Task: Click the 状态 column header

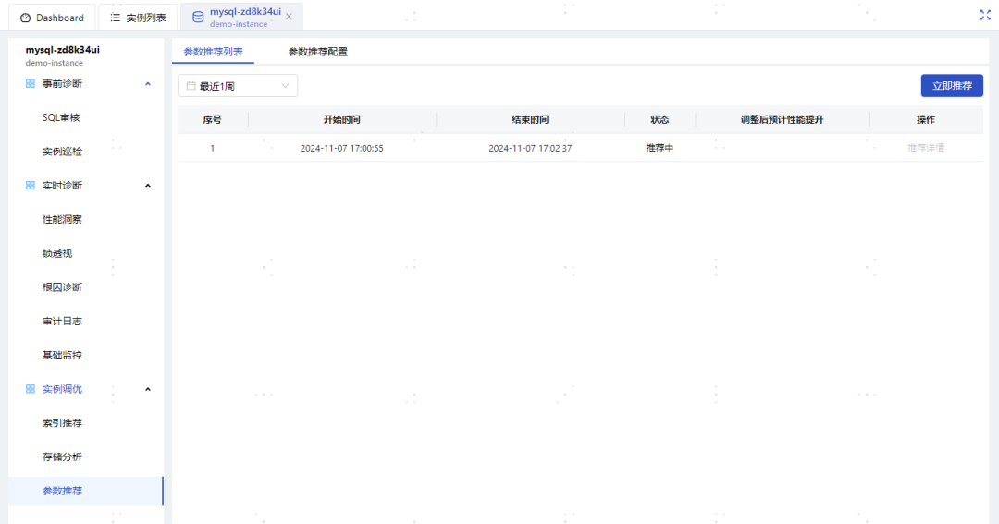Action: 660,120
